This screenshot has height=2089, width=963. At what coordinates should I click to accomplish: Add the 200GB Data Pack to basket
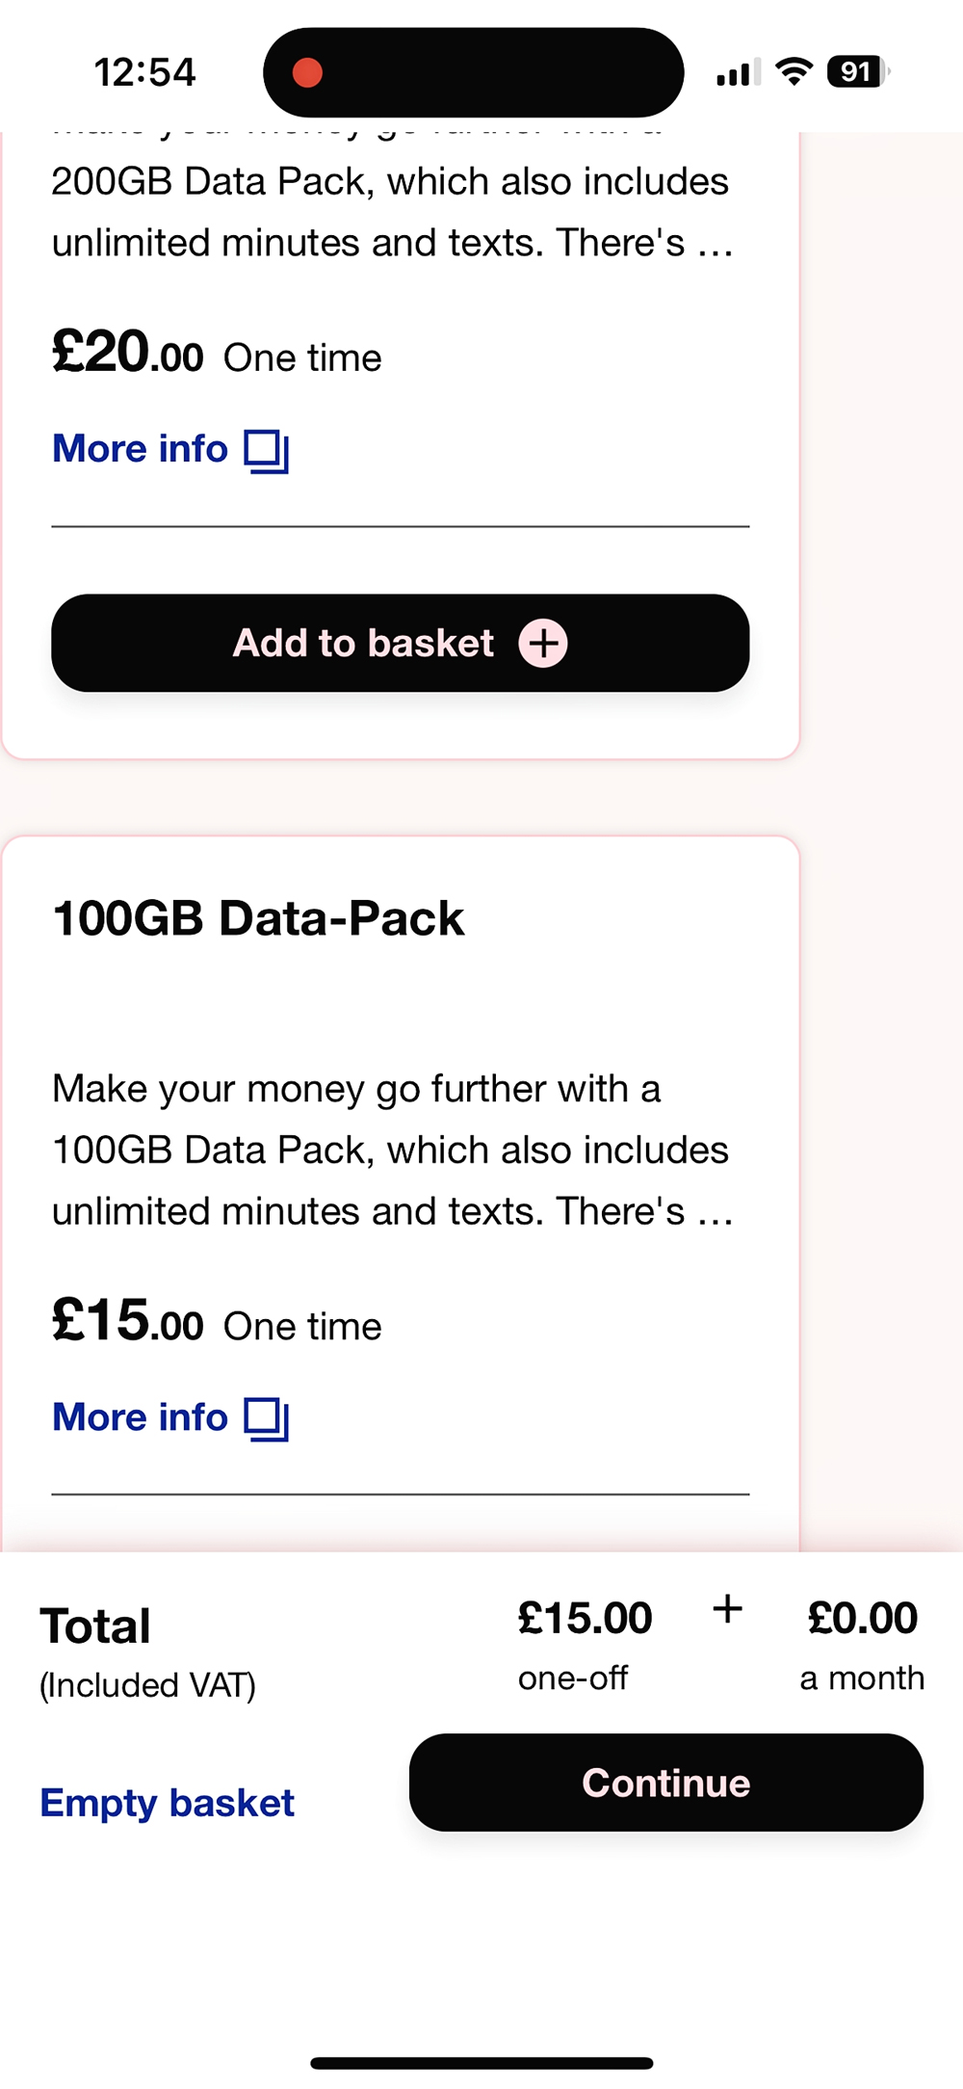(x=401, y=643)
